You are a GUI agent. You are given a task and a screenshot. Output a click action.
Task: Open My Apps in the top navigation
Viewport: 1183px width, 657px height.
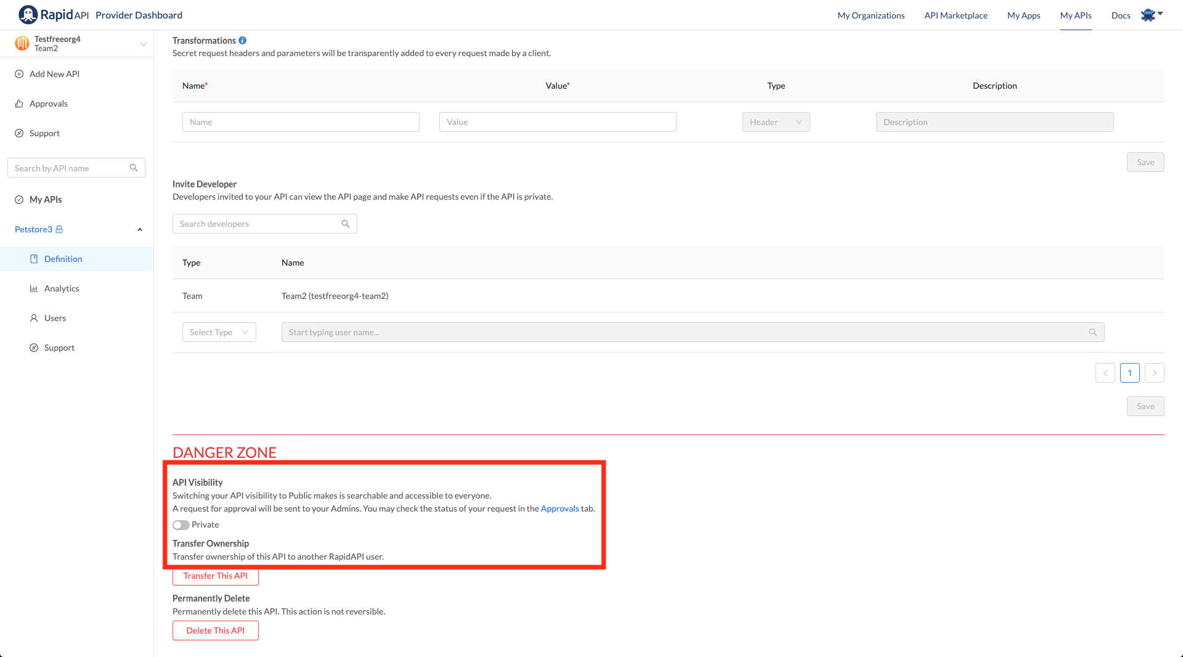(x=1023, y=15)
